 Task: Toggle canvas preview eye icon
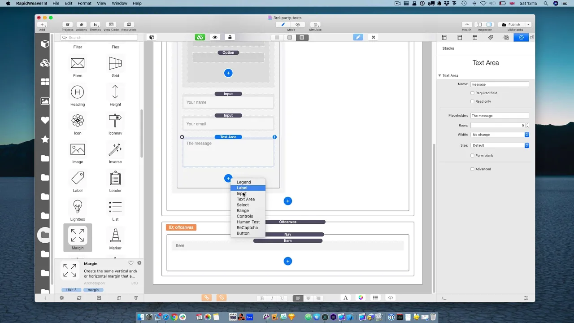click(x=215, y=37)
